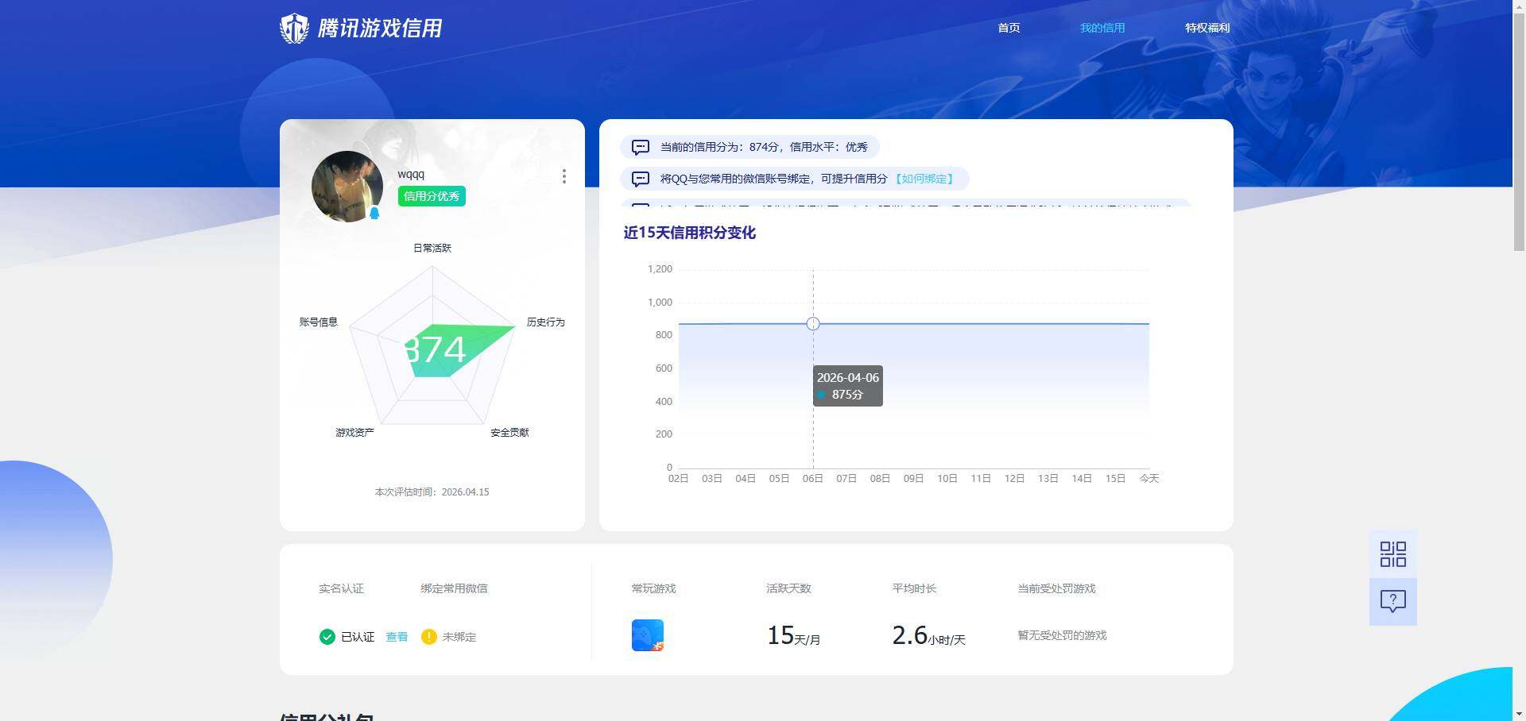1526x721 pixels.
Task: Open the 【如何绑定】 link
Action: pyautogui.click(x=924, y=179)
